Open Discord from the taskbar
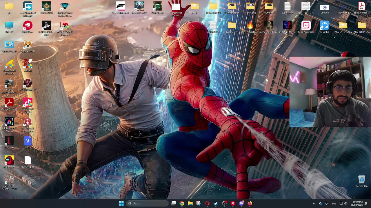This screenshot has height=208, width=371. 241,203
